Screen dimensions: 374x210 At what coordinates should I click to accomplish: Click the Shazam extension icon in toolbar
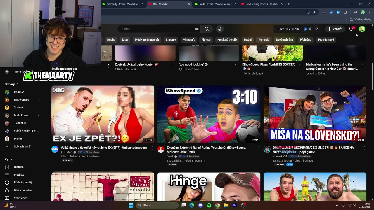pos(338,12)
